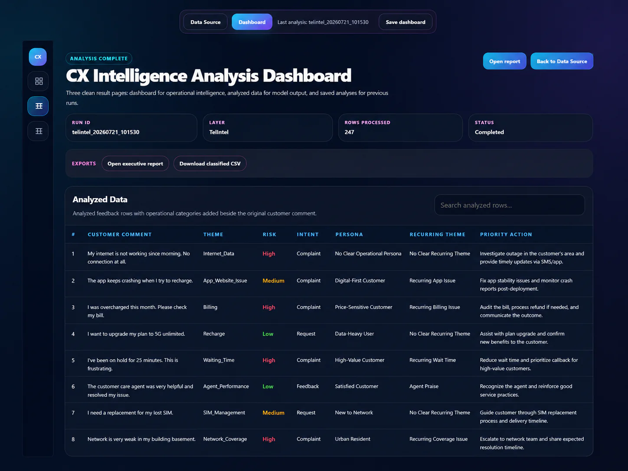The image size is (628, 471).
Task: Click the Last analysis telintel_20260721_101530 label
Action: pos(323,22)
